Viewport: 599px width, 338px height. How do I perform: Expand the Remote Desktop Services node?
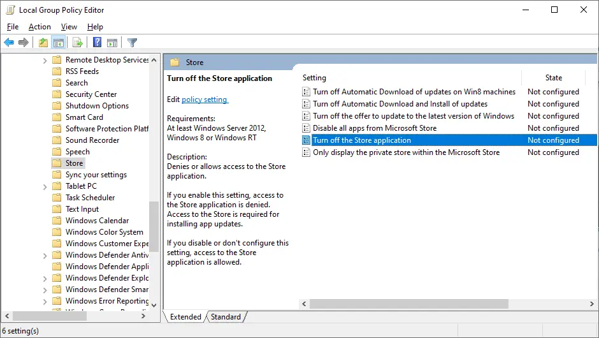[x=45, y=61]
